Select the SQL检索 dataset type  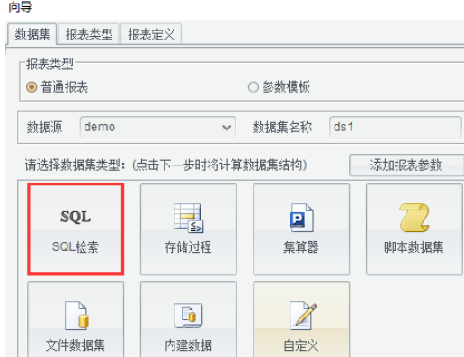click(76, 229)
